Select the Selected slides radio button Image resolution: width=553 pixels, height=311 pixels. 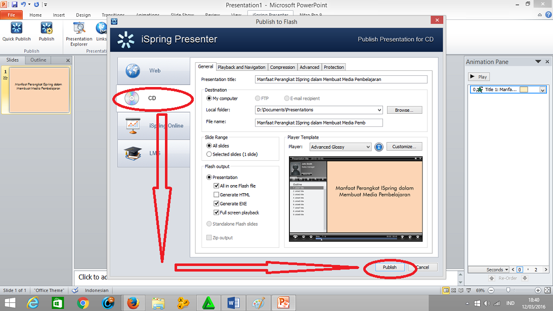[210, 154]
